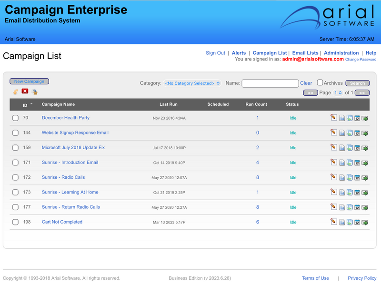The width and height of the screenshot is (381, 286).
Task: Tick checkbox for Sunrise - Radio Calls
Action: click(x=15, y=177)
